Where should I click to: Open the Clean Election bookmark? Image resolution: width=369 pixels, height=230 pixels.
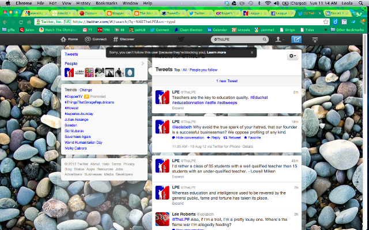pos(189,30)
